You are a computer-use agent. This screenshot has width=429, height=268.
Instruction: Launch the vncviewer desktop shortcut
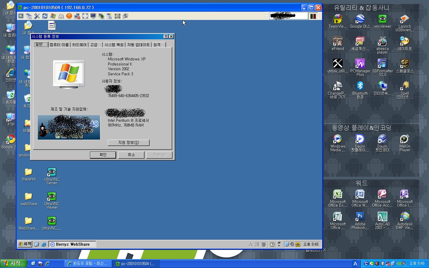tap(383, 21)
